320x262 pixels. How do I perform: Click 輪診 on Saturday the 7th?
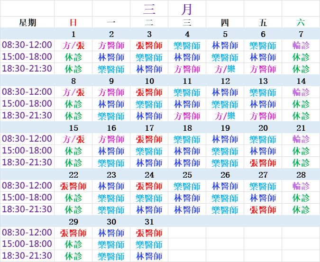point(301,45)
